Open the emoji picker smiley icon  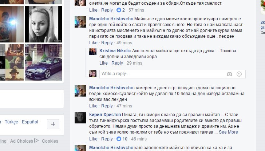point(239,74)
